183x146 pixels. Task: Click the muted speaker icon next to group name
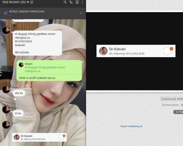point(28,2)
